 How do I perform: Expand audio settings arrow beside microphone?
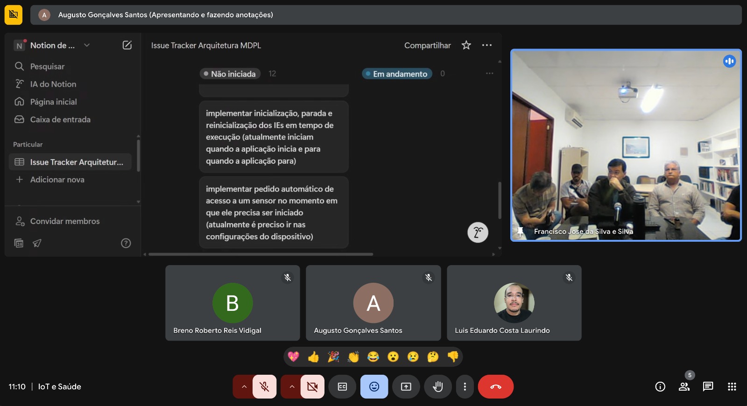[x=243, y=386]
